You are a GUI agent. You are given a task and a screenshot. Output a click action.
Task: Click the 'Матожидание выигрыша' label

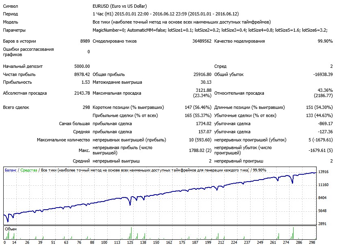[117, 82]
